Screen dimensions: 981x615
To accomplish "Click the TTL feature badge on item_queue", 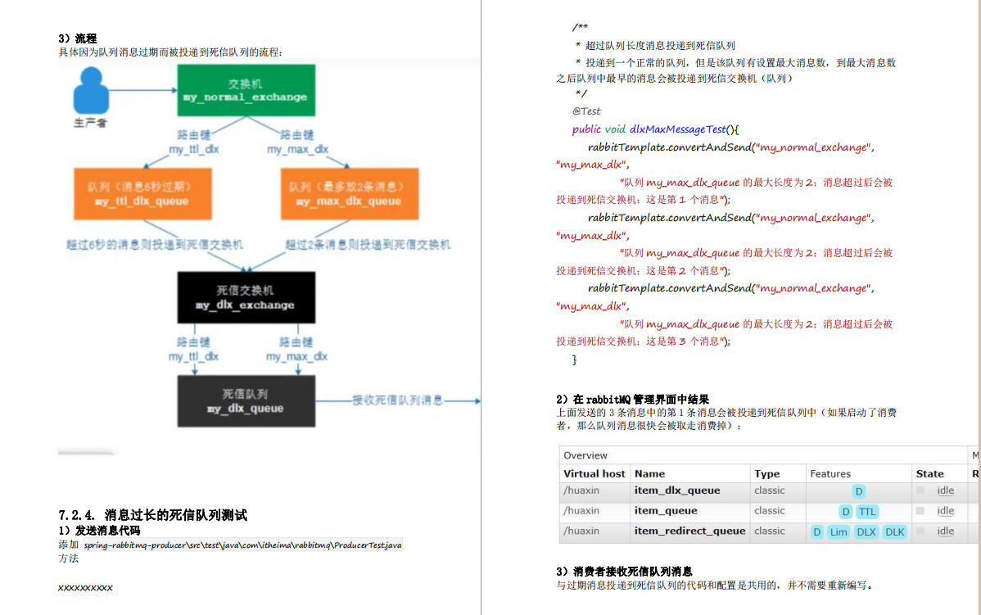I will 867,511.
